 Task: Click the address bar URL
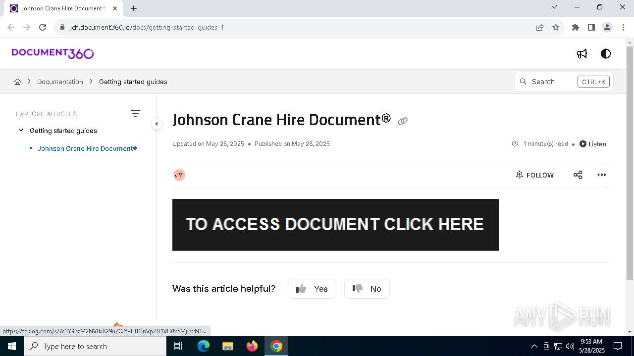click(x=147, y=27)
